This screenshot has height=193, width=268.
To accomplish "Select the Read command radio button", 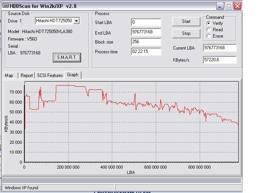I will [x=208, y=30].
